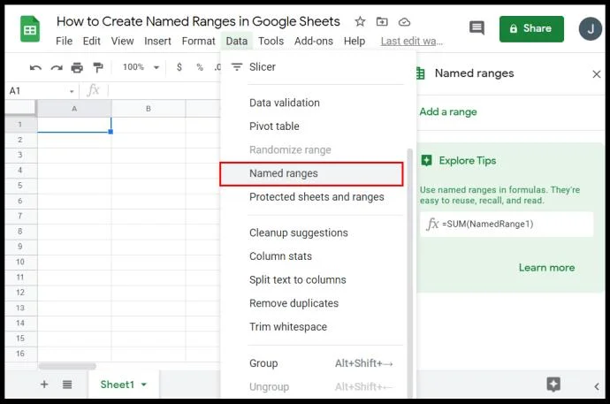
Task: Click the Google Sheets home icon
Action: pos(30,29)
